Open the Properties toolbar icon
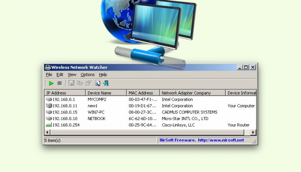Viewport: 301px width, 172px height. point(89,83)
